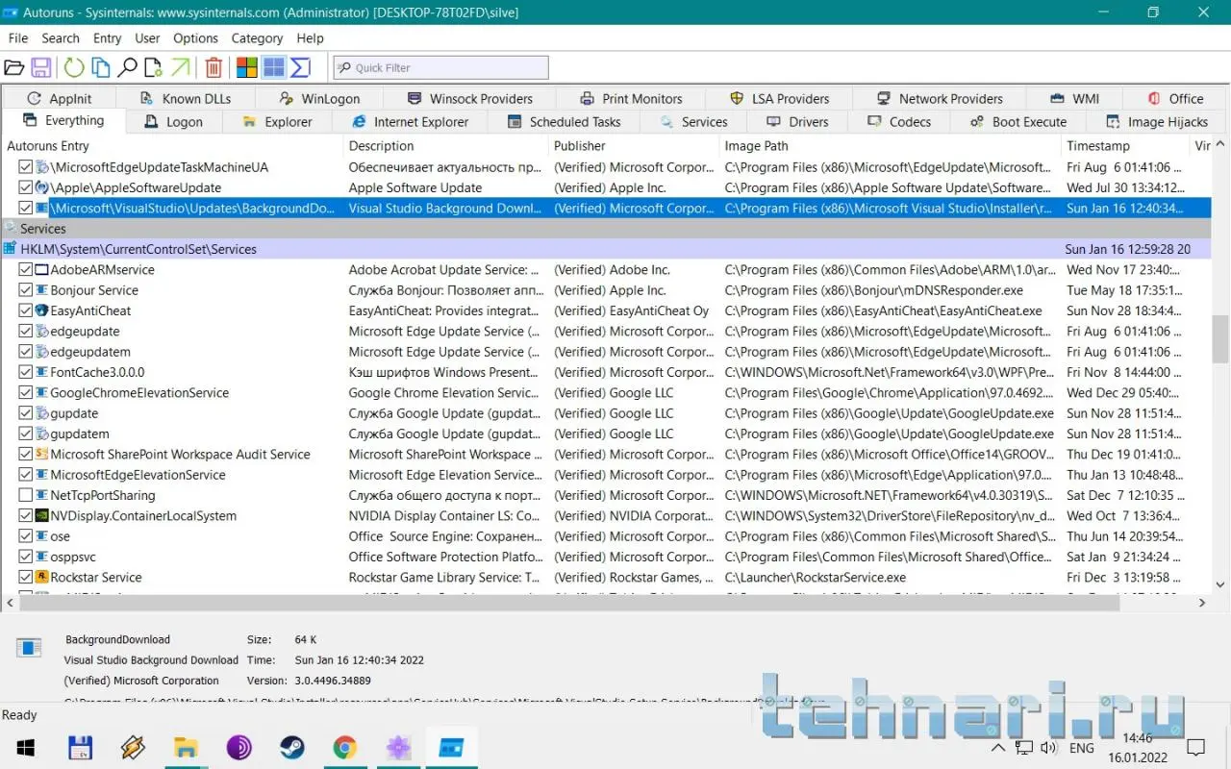Switch input language via ENG indicator
The image size is (1231, 769).
point(1081,748)
